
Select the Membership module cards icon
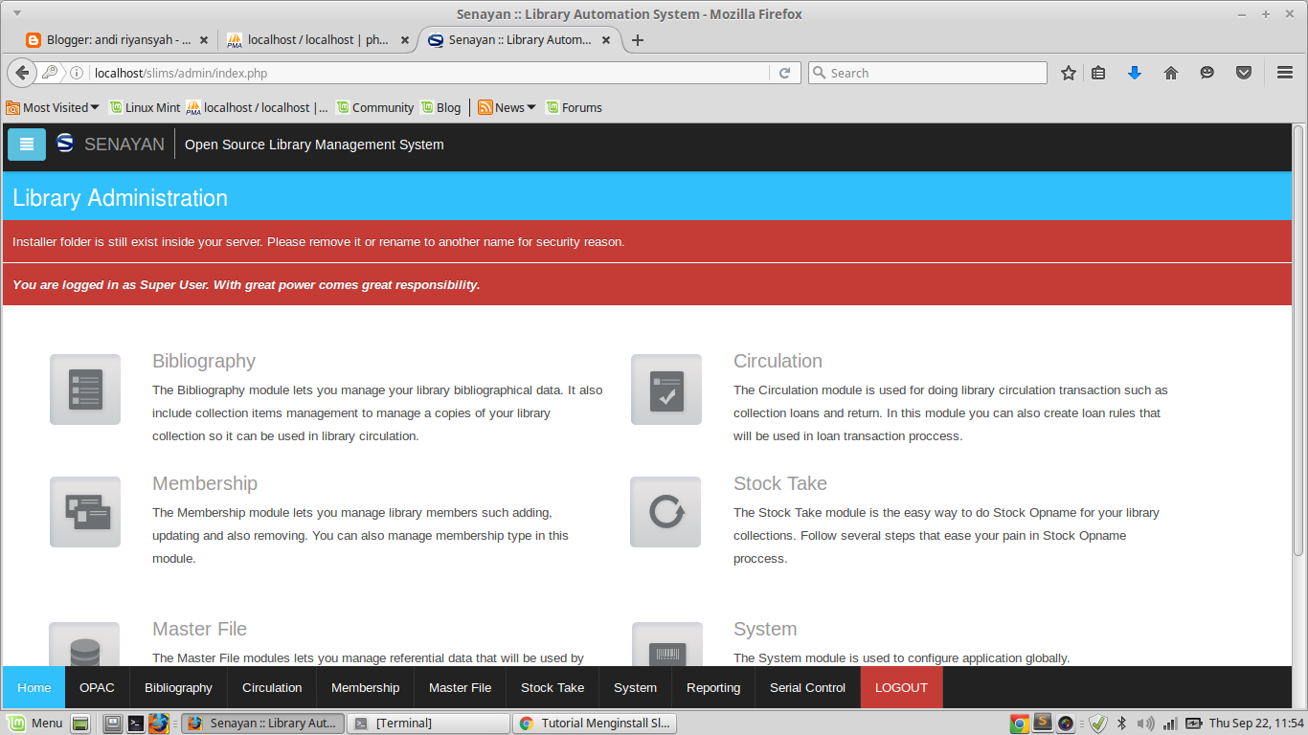pyautogui.click(x=84, y=512)
